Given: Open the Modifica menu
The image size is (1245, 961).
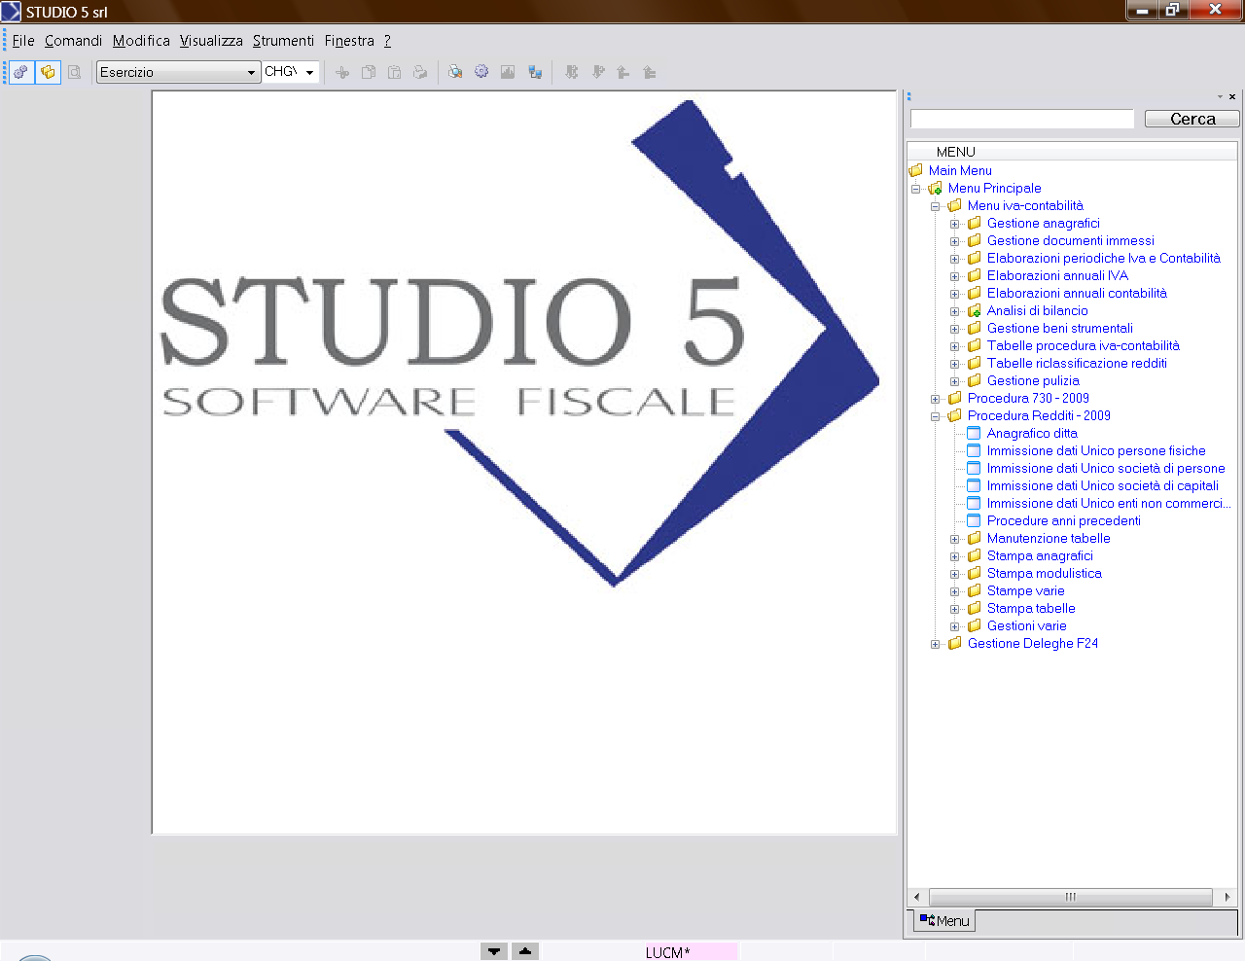Looking at the screenshot, I should click(x=141, y=41).
